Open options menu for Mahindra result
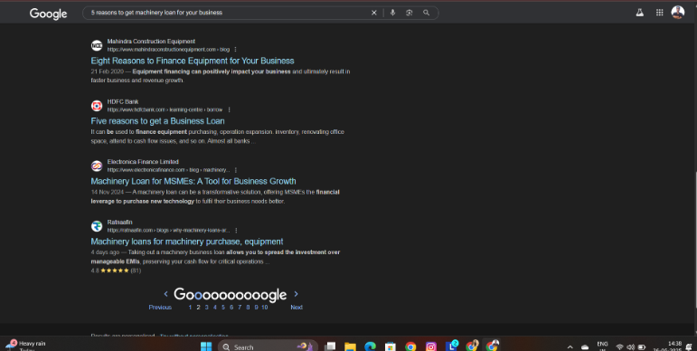697x351 pixels. click(x=235, y=50)
